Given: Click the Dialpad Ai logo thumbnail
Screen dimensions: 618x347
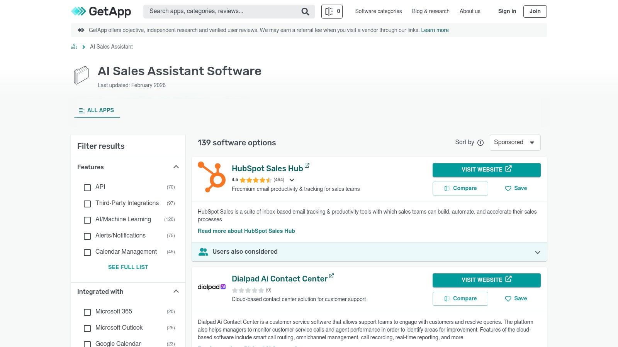Looking at the screenshot, I should (x=212, y=287).
